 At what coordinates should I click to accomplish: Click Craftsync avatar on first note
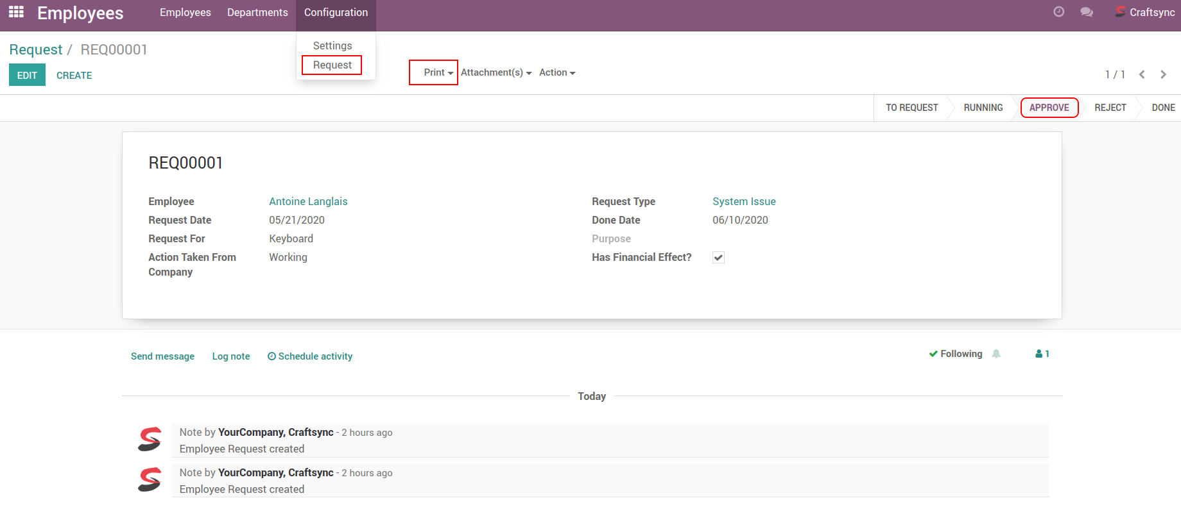[x=150, y=440]
